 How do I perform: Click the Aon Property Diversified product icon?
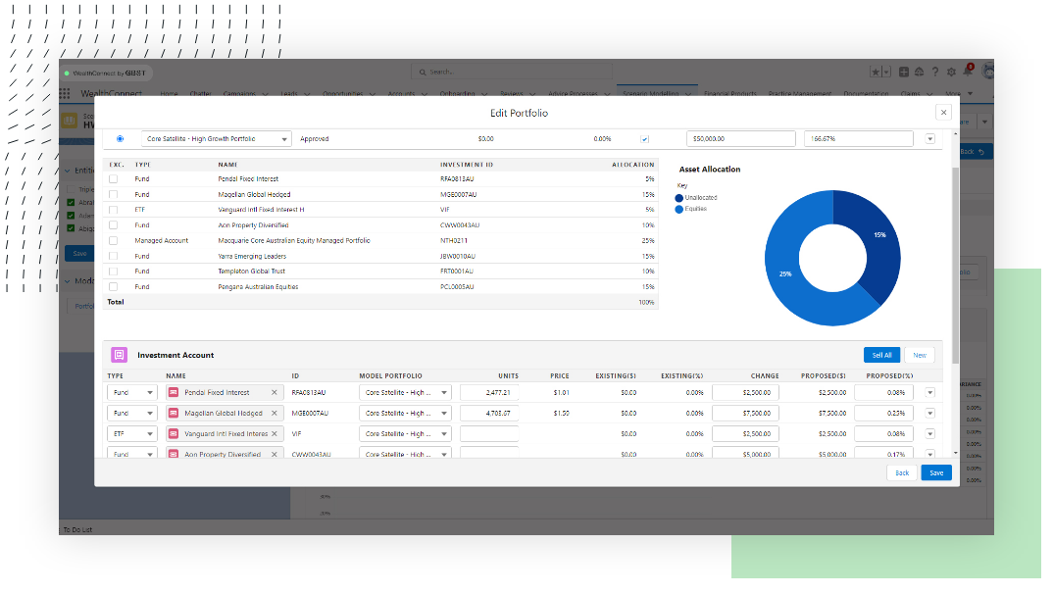(x=174, y=455)
